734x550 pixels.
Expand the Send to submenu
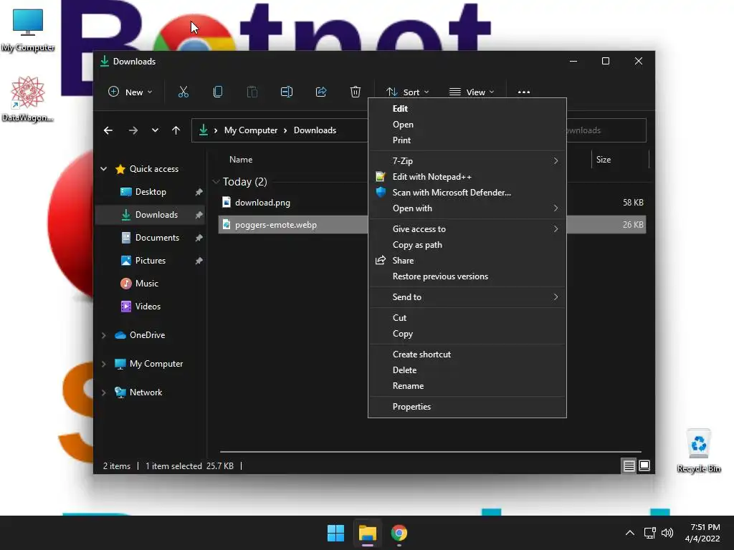coord(467,297)
